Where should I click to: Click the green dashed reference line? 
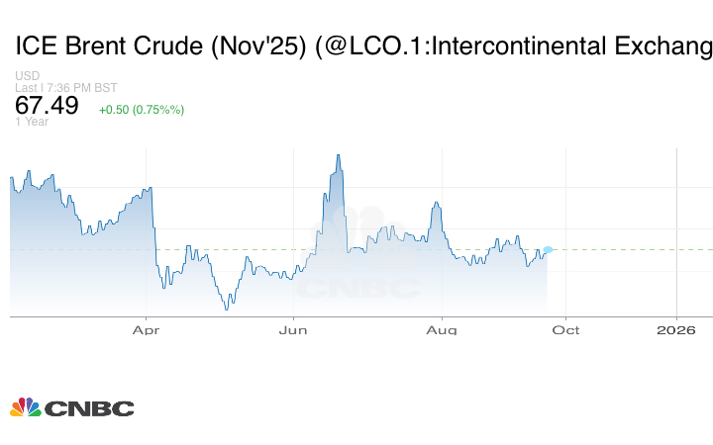[614, 249]
